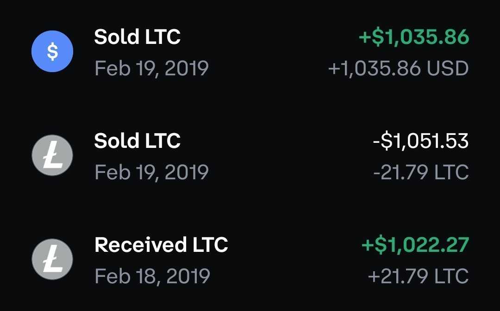Open the Received LTC transaction title
The height and width of the screenshot is (311, 500).
(162, 245)
